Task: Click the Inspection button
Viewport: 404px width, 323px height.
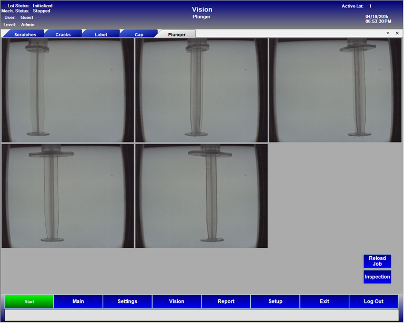Action: click(377, 277)
